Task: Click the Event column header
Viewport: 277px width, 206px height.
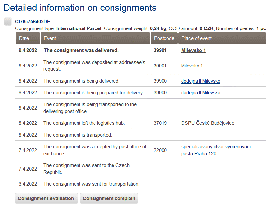Action: pyautogui.click(x=50, y=38)
